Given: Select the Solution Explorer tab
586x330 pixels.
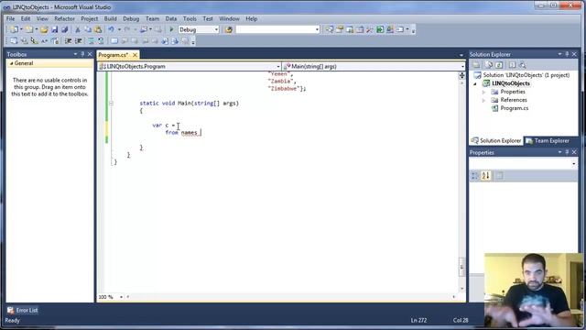Looking at the screenshot, I should 496,141.
